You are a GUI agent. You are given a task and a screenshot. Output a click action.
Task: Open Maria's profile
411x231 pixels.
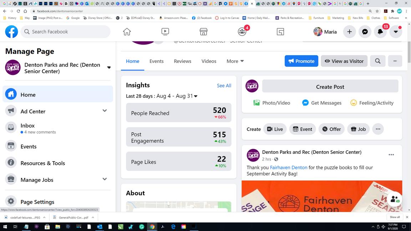tap(325, 32)
